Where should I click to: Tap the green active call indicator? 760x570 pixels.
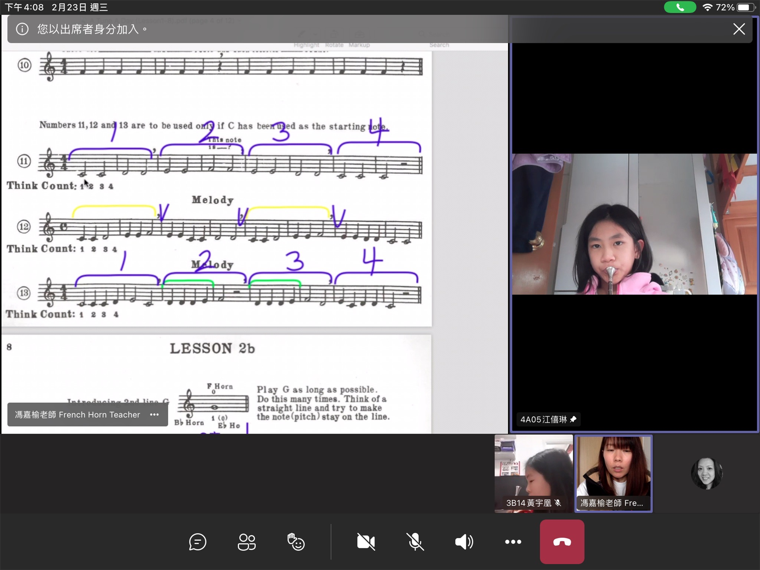[680, 7]
